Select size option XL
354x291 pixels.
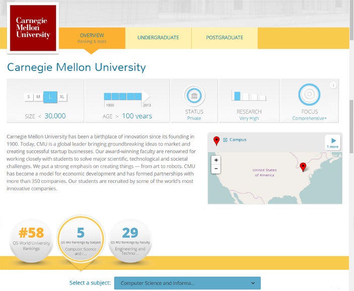[x=62, y=97]
